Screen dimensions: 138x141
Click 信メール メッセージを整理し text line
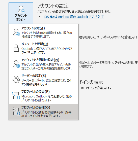click(x=108, y=63)
